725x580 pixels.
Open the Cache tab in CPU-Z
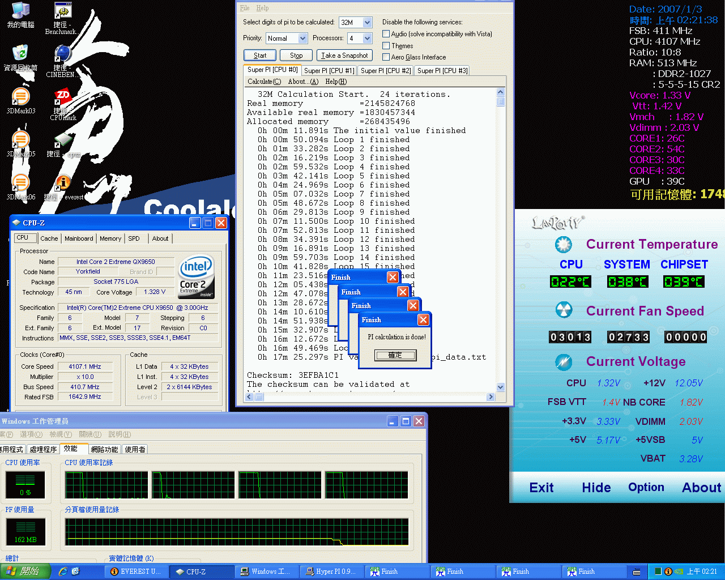[49, 238]
